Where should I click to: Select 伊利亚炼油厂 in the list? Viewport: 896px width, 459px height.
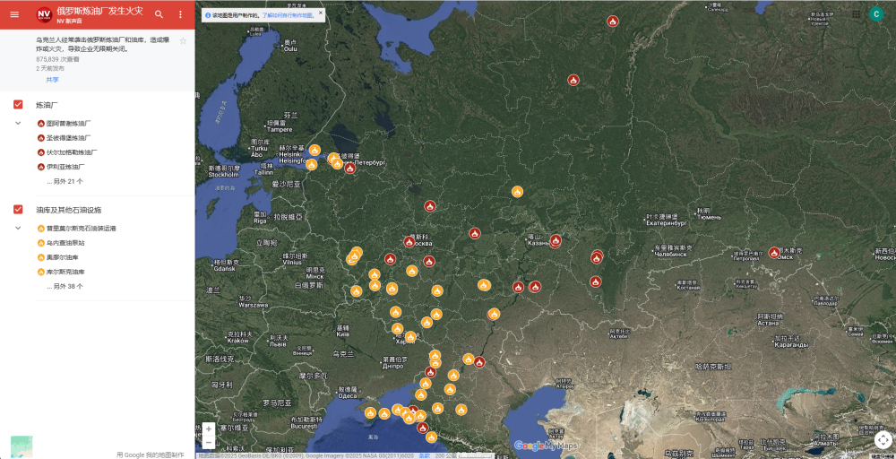tap(65, 167)
